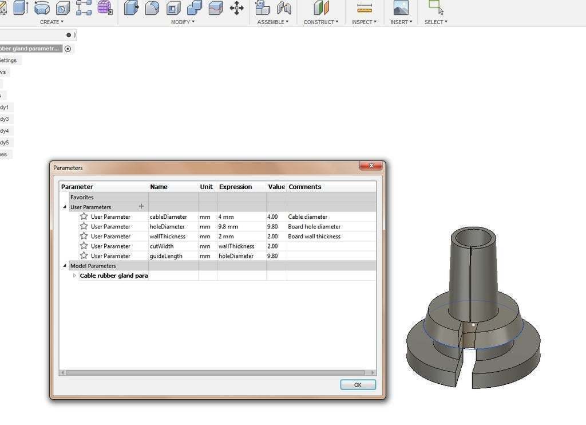Favorite the cutWidth parameter star
Viewport: 586px width, 425px height.
click(84, 246)
